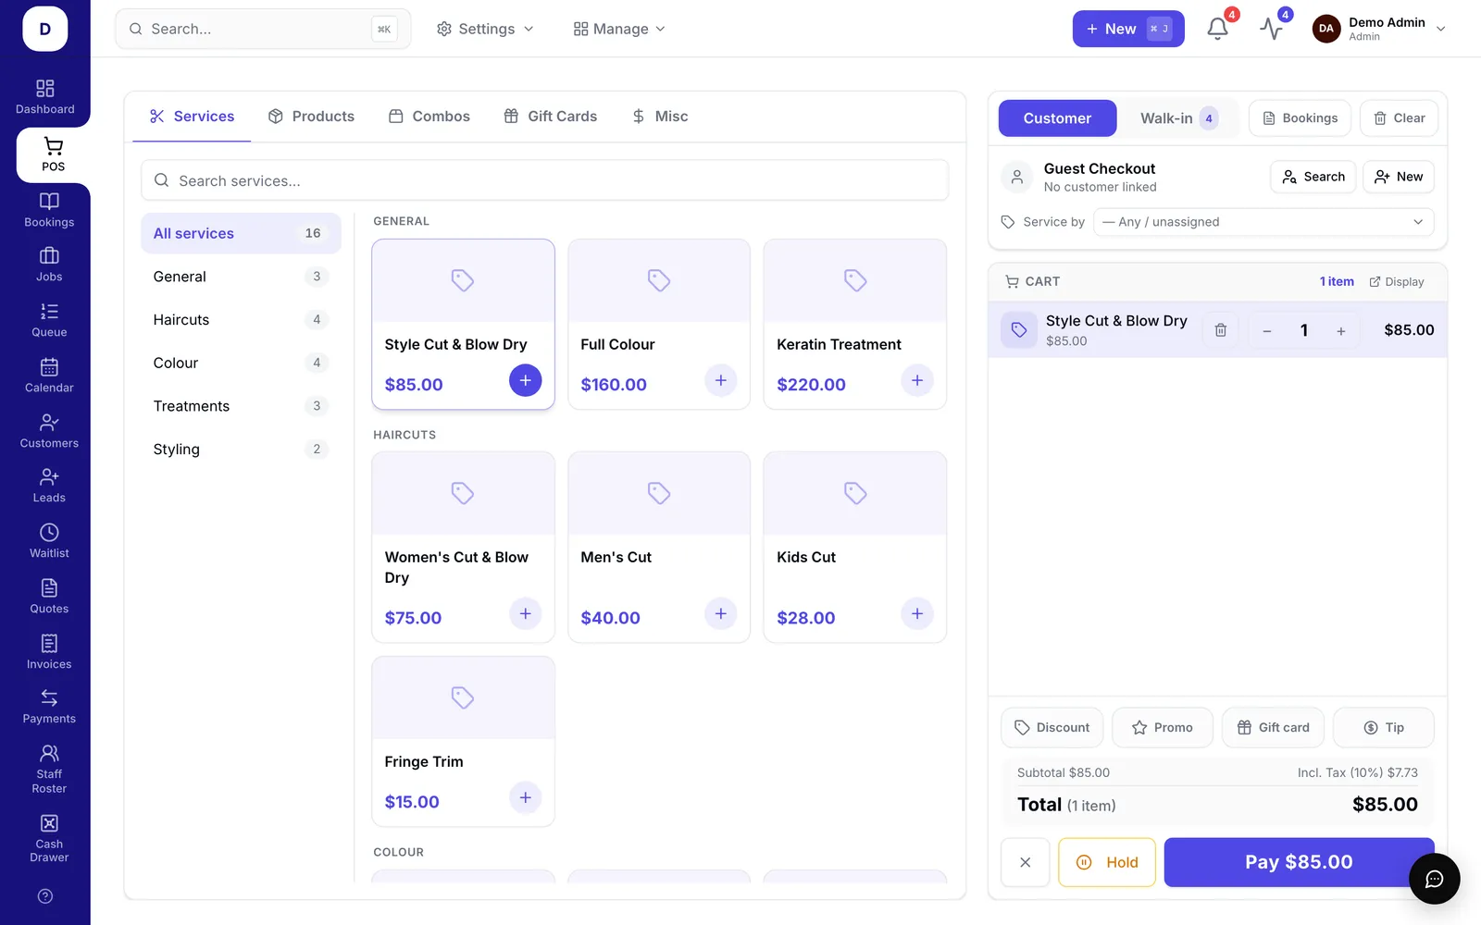
Task: Open Cash Drawer in the sidebar
Action: click(49, 839)
